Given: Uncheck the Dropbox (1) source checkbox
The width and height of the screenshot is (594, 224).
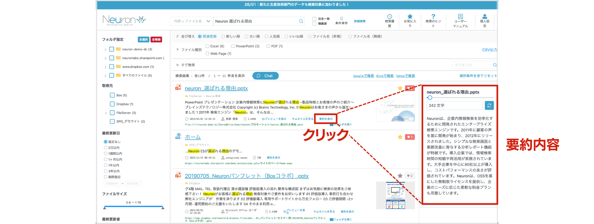Looking at the screenshot, I should click(112, 104).
